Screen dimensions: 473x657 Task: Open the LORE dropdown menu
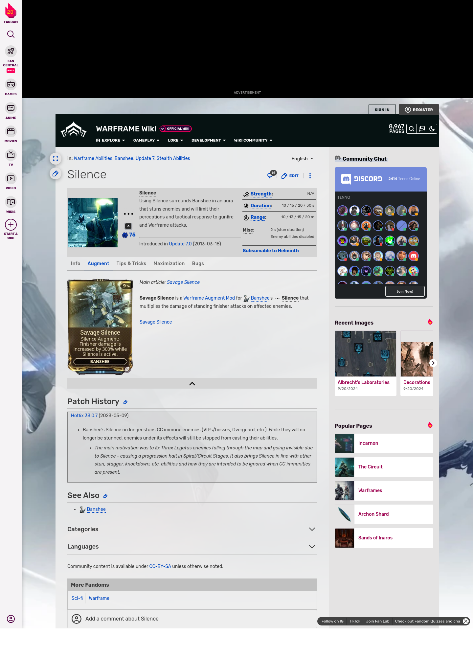175,140
